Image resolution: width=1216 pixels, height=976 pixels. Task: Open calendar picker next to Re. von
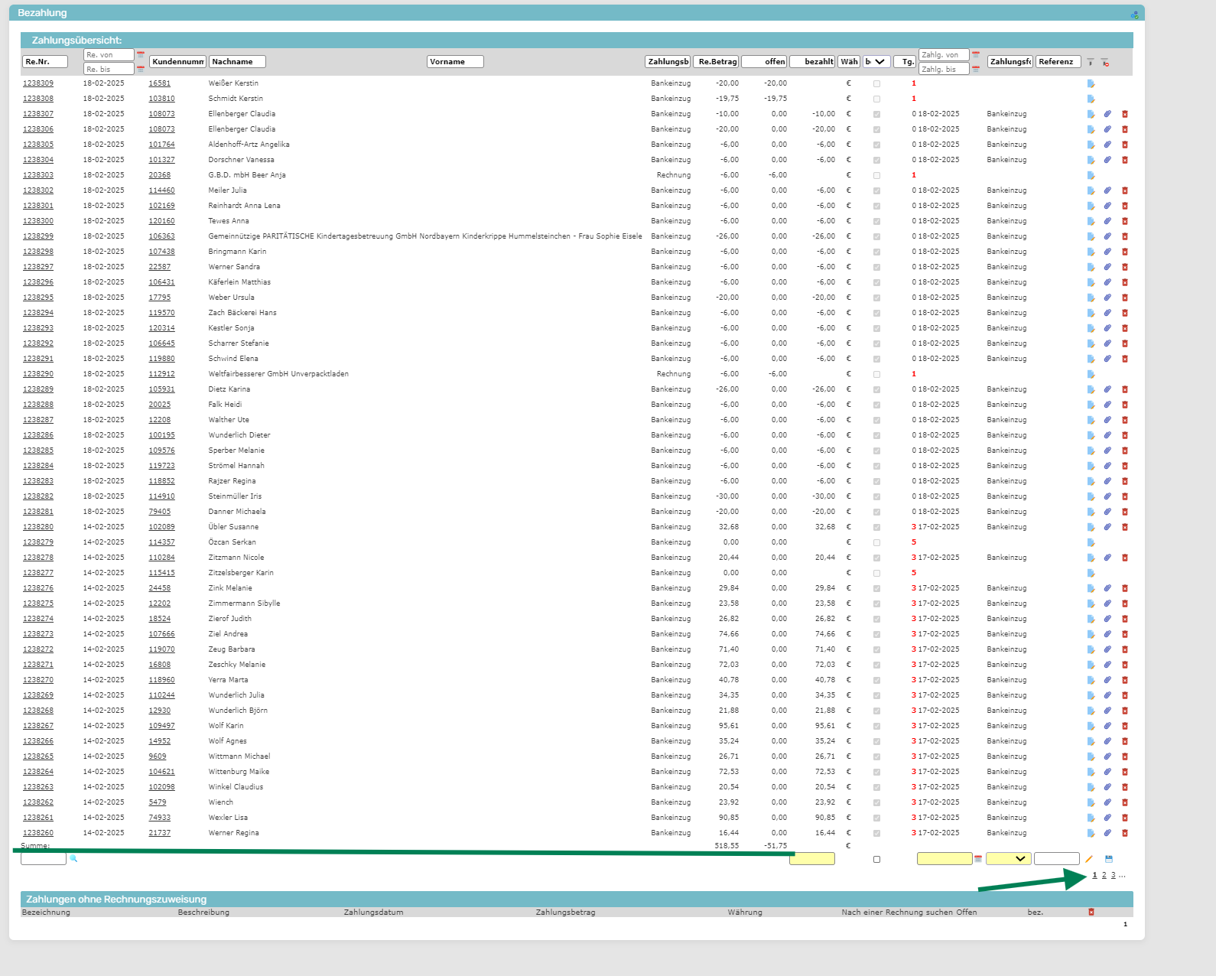tap(141, 55)
